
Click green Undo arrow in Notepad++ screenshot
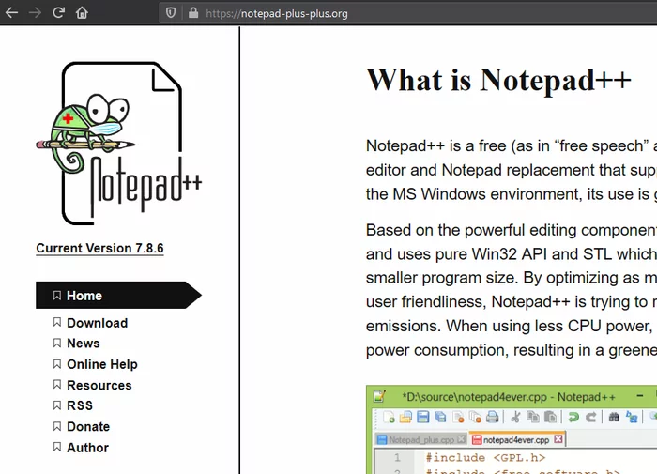click(573, 417)
